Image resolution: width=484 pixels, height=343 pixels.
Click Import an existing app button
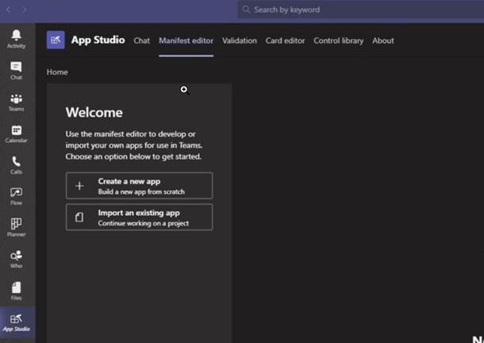coord(139,218)
